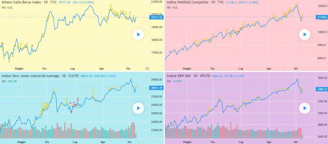Click the Giu label on Milano time axis
Screen dimensions: 328x144
(45, 69)
